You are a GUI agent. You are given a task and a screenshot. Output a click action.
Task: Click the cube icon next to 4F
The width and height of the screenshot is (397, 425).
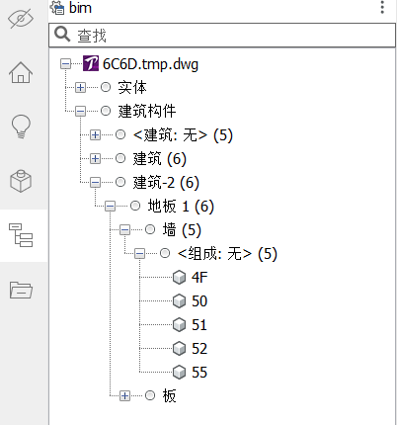click(x=179, y=278)
